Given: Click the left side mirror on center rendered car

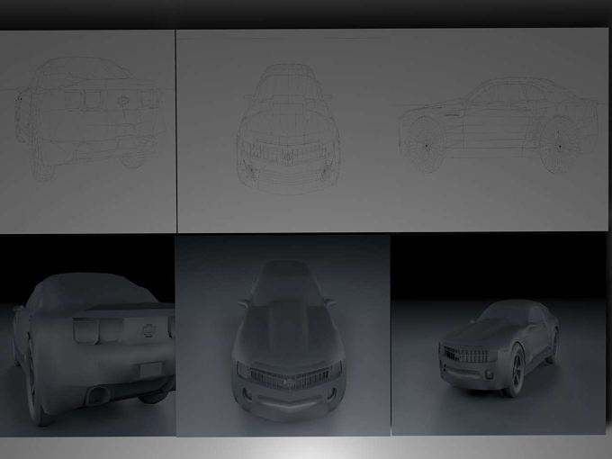Looking at the screenshot, I should pos(243,303).
